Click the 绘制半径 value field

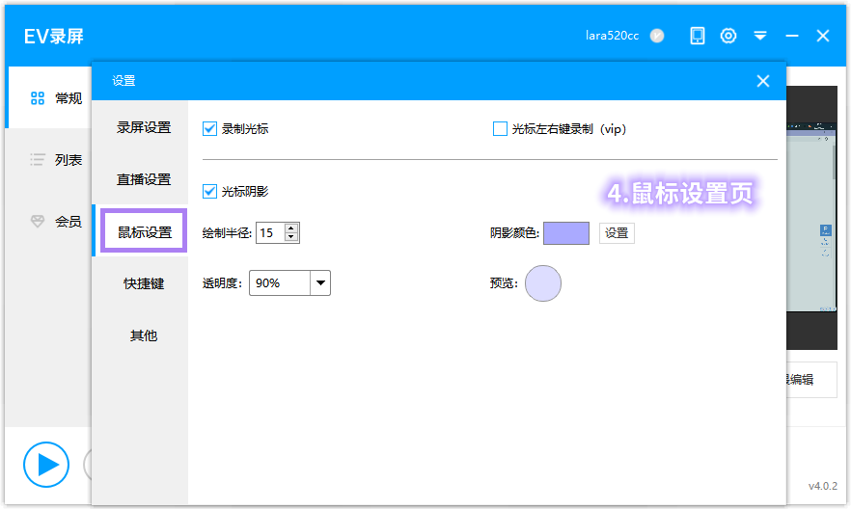(270, 232)
